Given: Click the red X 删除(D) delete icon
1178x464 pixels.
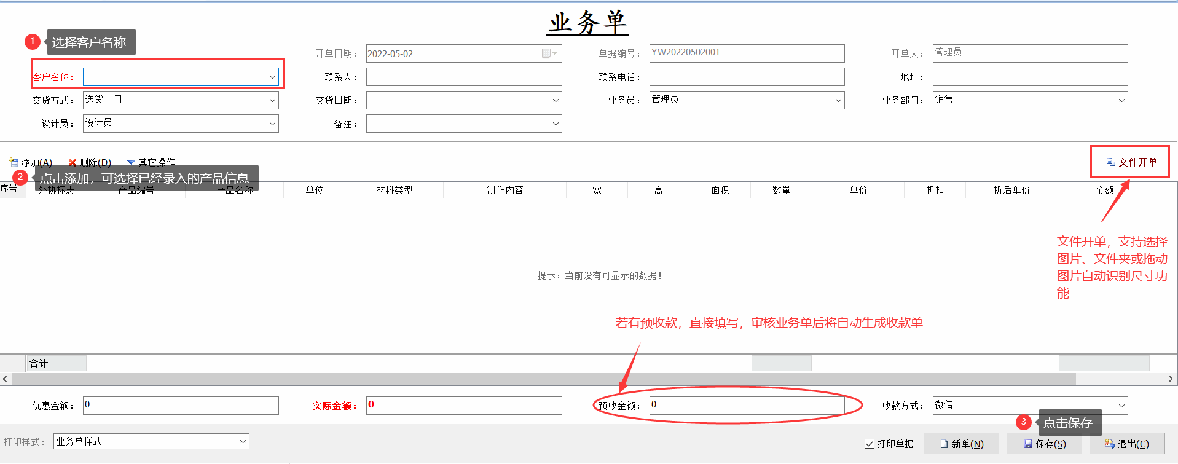Looking at the screenshot, I should tap(73, 162).
